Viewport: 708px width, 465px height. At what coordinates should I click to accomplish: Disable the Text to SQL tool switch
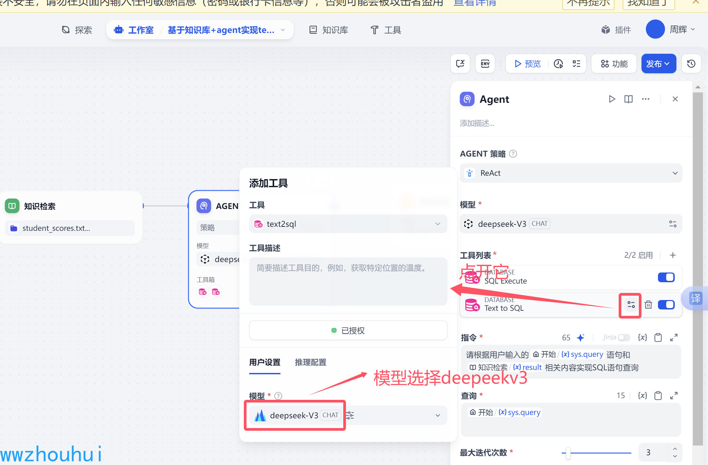tap(666, 304)
